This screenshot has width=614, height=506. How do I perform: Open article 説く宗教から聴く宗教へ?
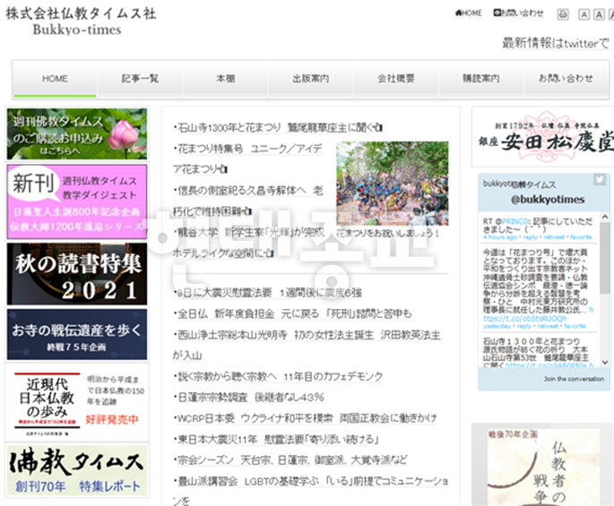pos(279,377)
